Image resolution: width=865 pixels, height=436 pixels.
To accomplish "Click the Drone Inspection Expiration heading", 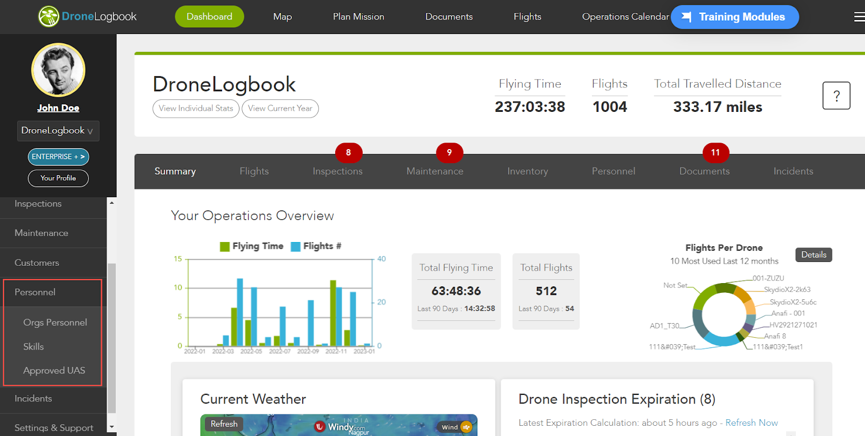I will click(x=617, y=399).
